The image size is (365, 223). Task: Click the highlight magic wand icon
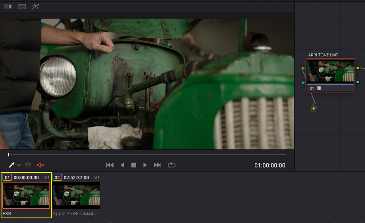(x=36, y=7)
